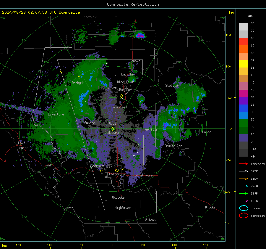Click the Olds town label
The width and height of the screenshot is (266, 249).
coord(113,123)
